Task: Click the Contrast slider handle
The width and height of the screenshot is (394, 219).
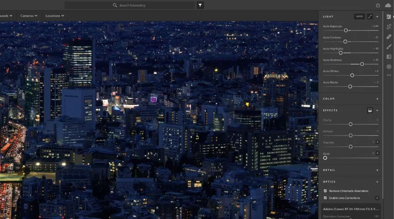Action: pyautogui.click(x=345, y=42)
